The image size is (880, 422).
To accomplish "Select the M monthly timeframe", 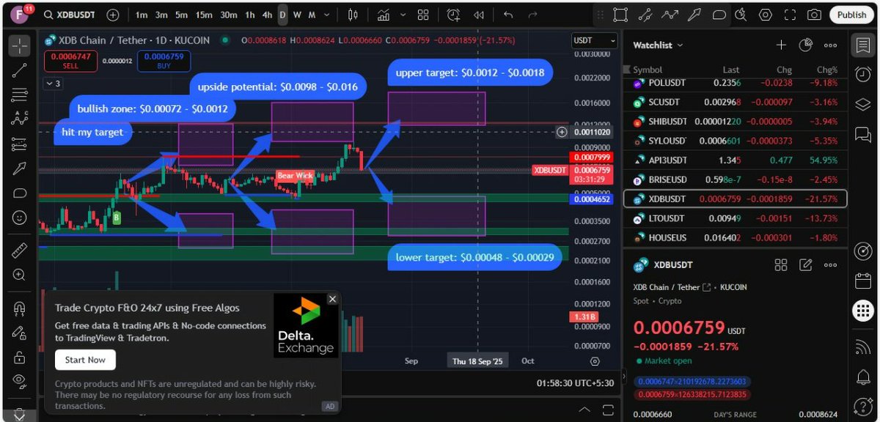I will [312, 15].
